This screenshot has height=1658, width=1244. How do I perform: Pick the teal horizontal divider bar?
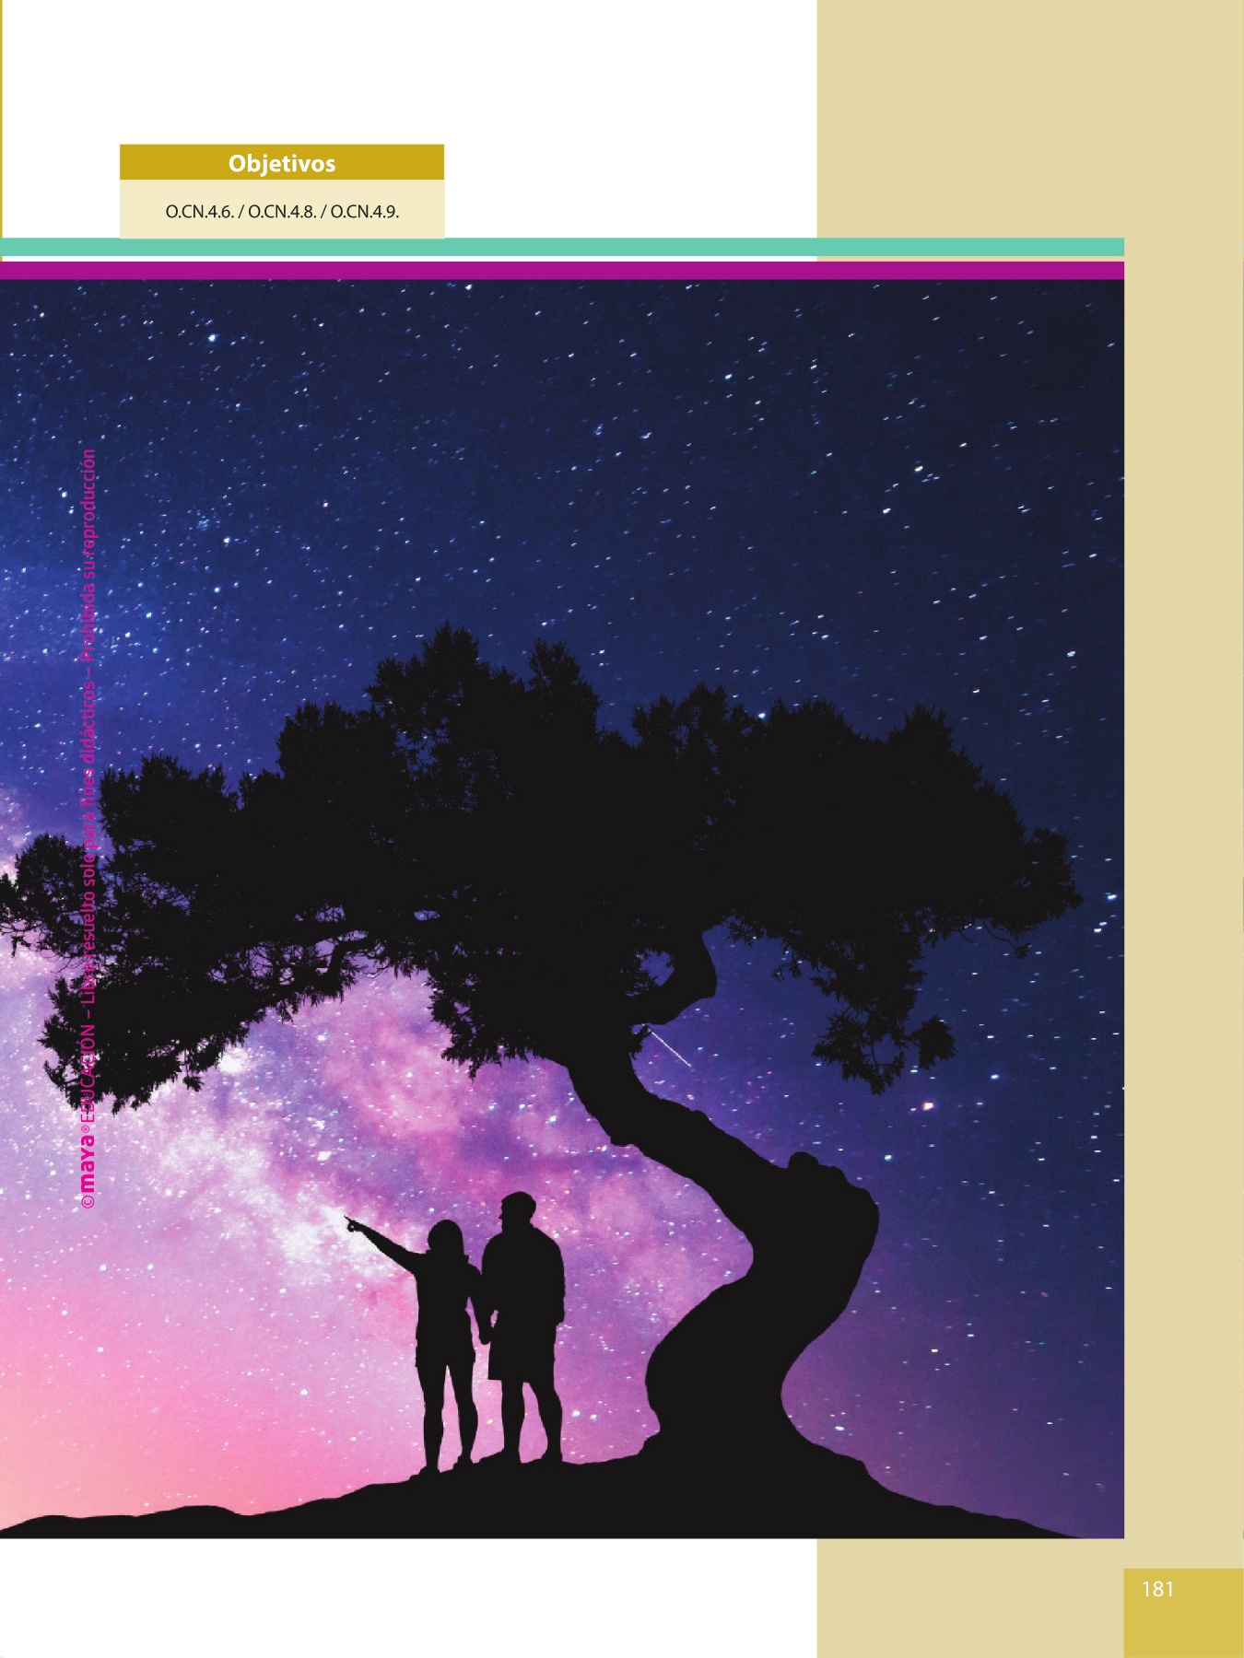point(562,247)
